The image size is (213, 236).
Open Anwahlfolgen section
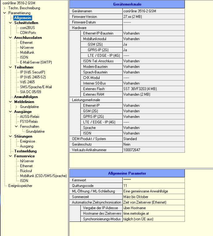[26, 97]
